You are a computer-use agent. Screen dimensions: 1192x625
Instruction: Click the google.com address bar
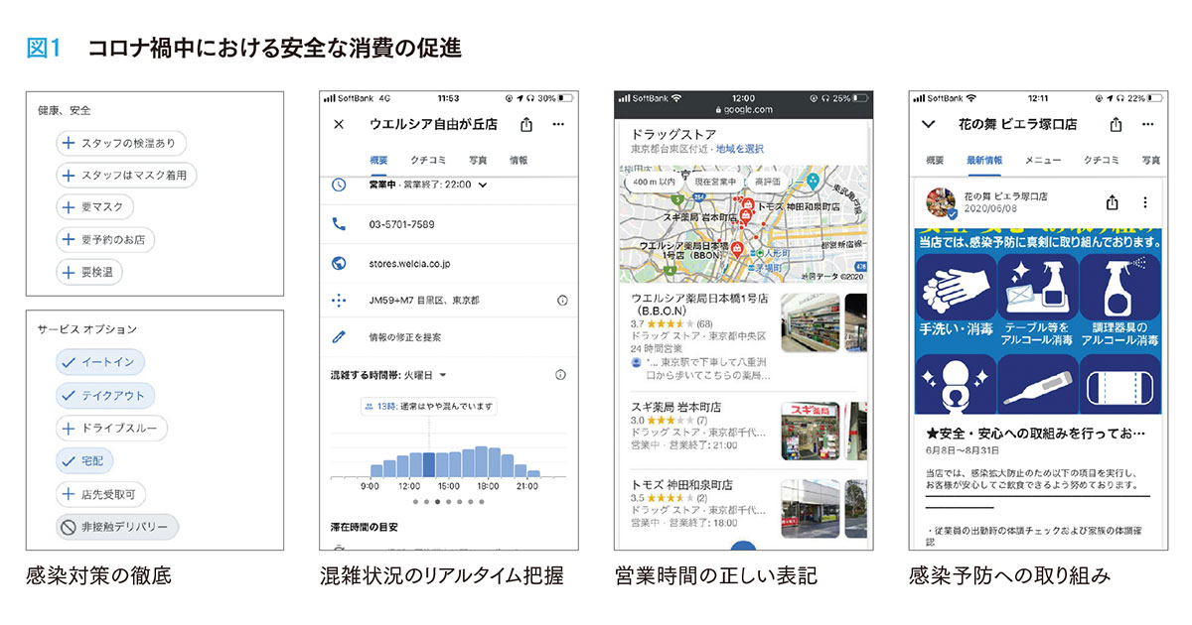(742, 110)
